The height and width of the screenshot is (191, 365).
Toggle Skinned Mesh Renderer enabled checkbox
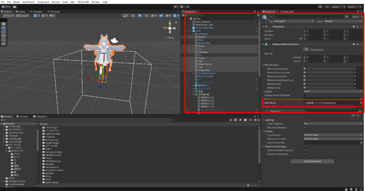coord(270,44)
